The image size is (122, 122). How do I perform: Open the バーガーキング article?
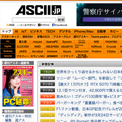[x=89, y=103]
